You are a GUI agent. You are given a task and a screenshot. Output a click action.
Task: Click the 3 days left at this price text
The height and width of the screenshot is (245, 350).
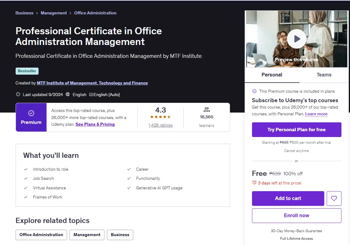coord(280,183)
